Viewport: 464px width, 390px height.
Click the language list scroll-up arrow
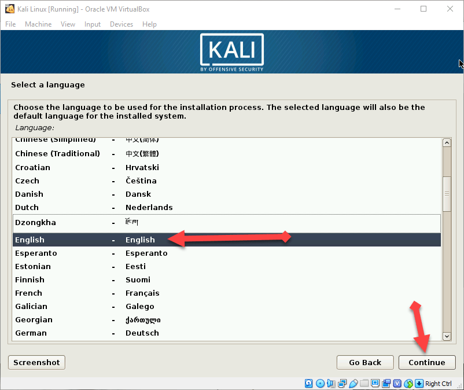click(446, 143)
